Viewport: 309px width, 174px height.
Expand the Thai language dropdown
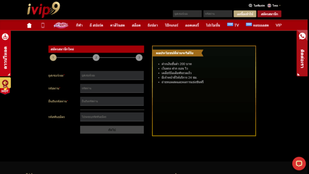[x=274, y=5]
